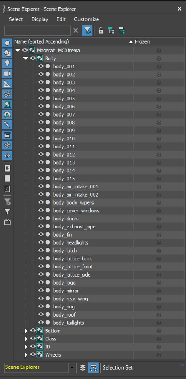The width and height of the screenshot is (186, 379).
Task: Toggle Display Groups filter icon
Action: (7, 104)
